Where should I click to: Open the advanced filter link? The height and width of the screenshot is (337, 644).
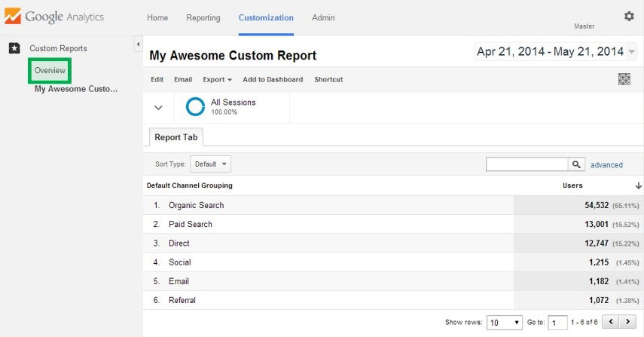[x=606, y=165]
